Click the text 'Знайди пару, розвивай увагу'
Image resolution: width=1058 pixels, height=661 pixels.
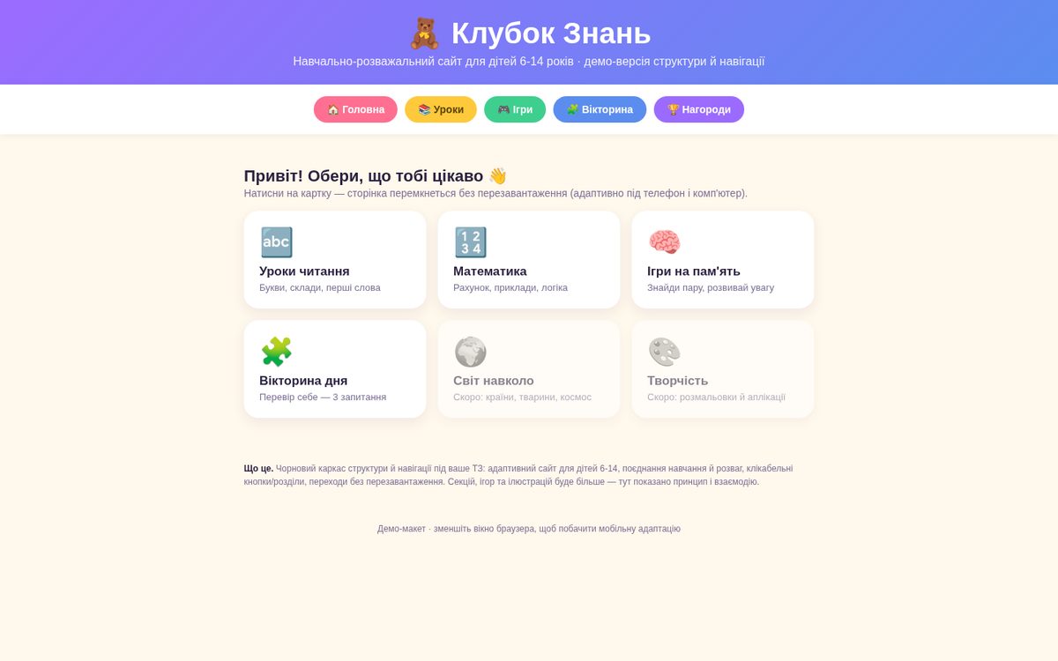coord(711,287)
